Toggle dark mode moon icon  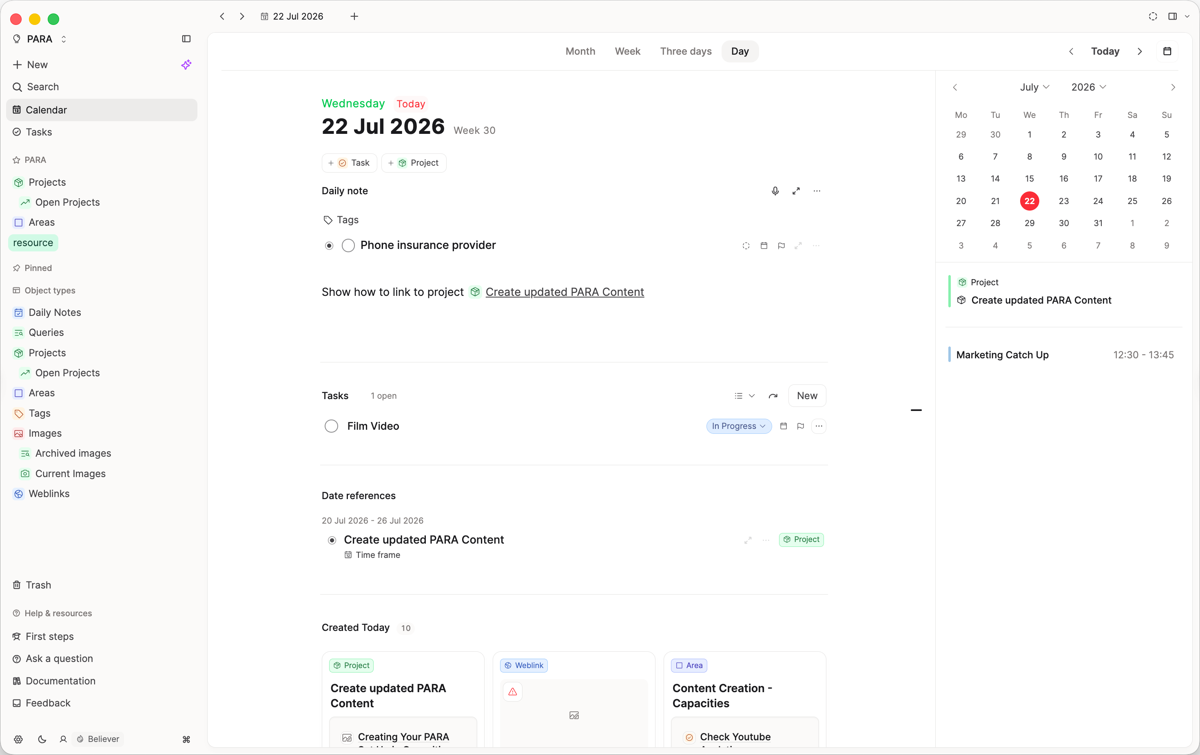pyautogui.click(x=42, y=739)
